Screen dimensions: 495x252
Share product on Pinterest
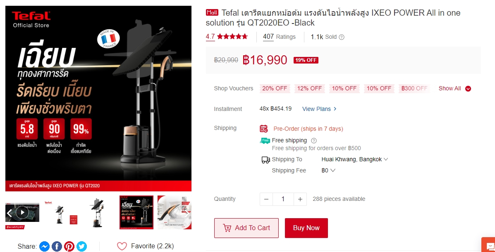point(69,246)
